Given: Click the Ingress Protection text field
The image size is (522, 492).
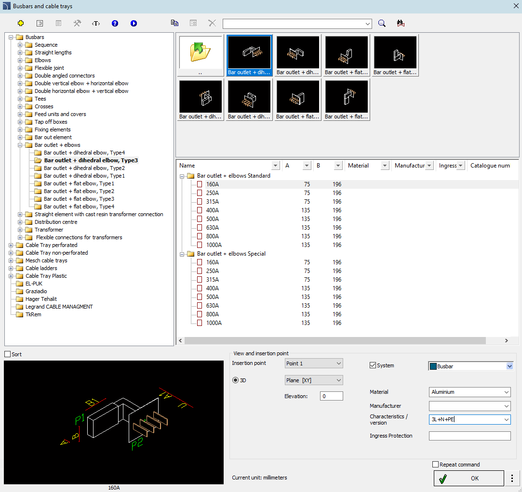Looking at the screenshot, I should pyautogui.click(x=470, y=436).
